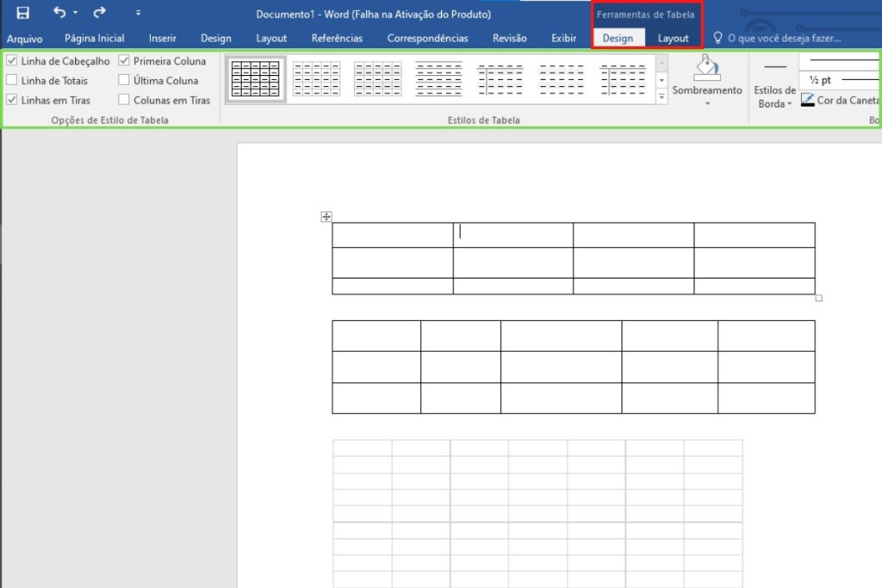Image resolution: width=882 pixels, height=588 pixels.
Task: Expand the table styles gallery
Action: [661, 97]
